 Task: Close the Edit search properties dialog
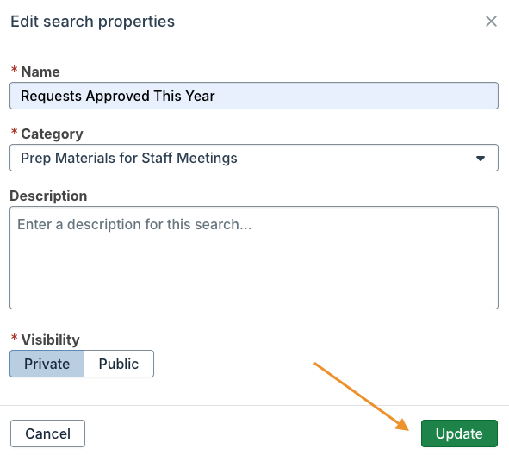pos(491,22)
